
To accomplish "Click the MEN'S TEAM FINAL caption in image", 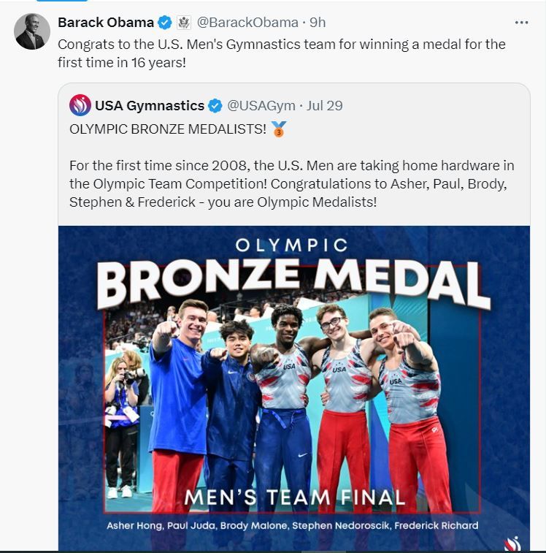I will coord(295,497).
